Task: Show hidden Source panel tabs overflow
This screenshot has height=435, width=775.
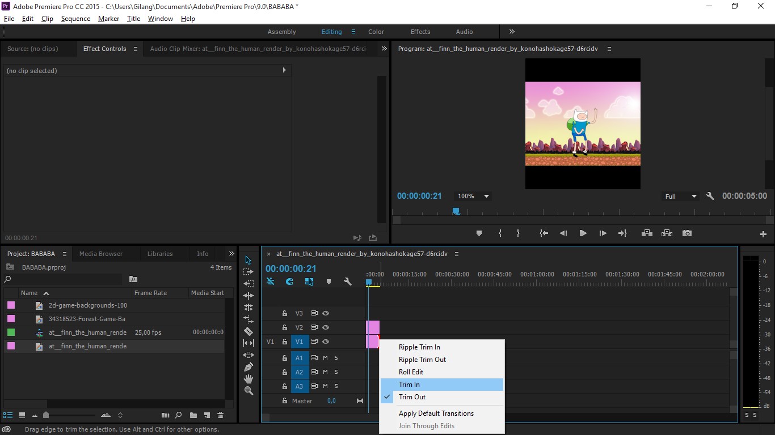Action: pyautogui.click(x=384, y=49)
